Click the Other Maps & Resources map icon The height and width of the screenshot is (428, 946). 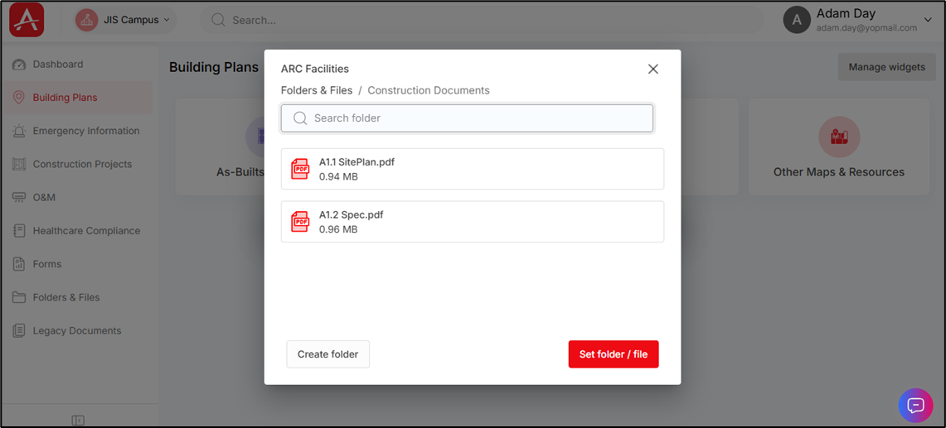[838, 137]
